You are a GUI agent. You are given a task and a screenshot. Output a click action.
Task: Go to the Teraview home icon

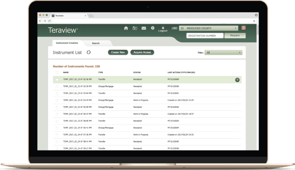pyautogui.click(x=126, y=28)
